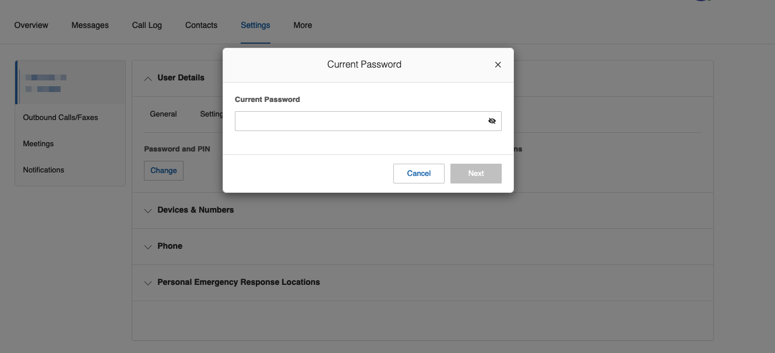Toggle password visibility eye icon

click(492, 121)
